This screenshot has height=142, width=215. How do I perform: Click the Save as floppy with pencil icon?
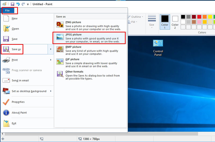(6, 49)
